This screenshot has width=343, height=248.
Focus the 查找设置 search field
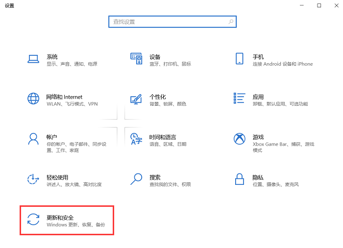[172, 22]
